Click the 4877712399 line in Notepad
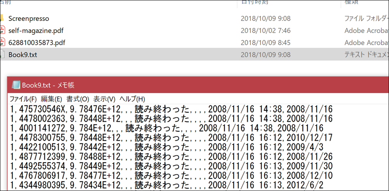The height and width of the screenshot is (191, 389). pos(171,156)
